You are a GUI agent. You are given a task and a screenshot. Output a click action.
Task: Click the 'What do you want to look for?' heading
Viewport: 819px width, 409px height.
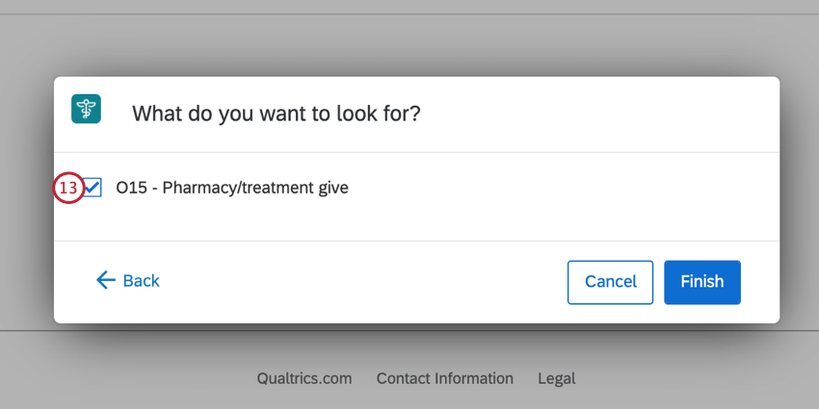pyautogui.click(x=276, y=114)
